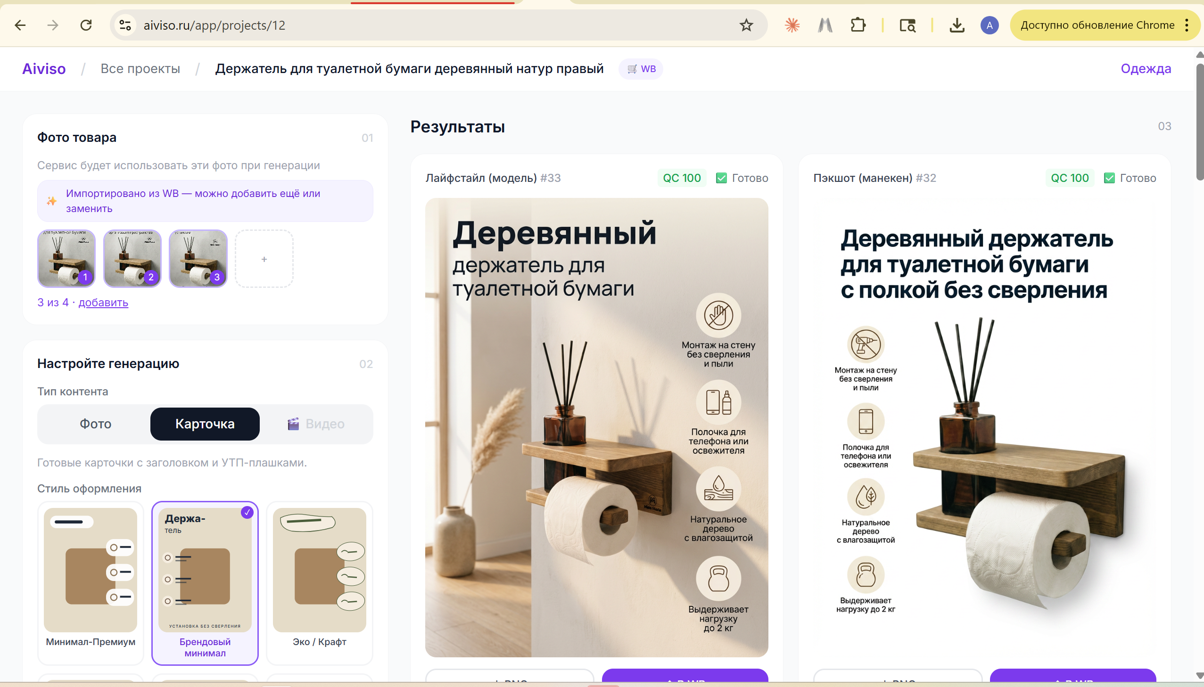Bookmark this page with the star icon
Viewport: 1204px width, 687px height.
point(746,25)
